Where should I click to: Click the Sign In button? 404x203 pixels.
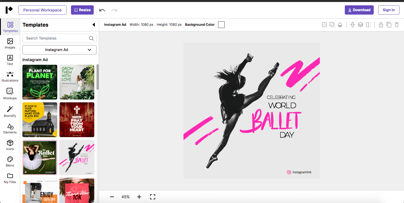(389, 10)
